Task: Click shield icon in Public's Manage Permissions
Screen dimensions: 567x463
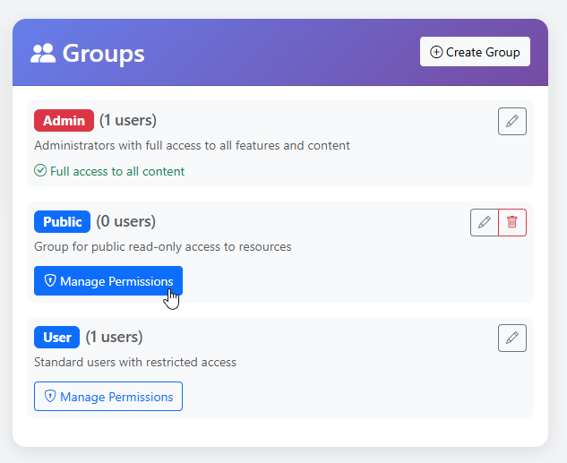Action: coord(50,281)
